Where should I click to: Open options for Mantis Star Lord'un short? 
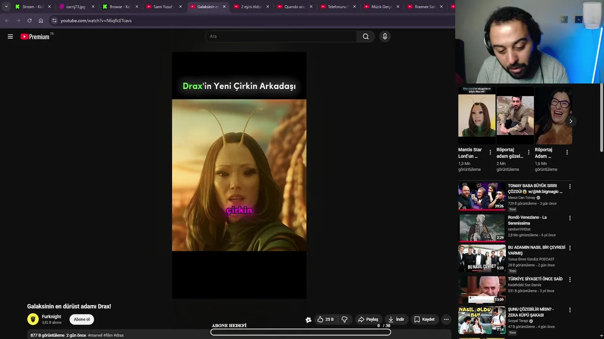click(490, 152)
